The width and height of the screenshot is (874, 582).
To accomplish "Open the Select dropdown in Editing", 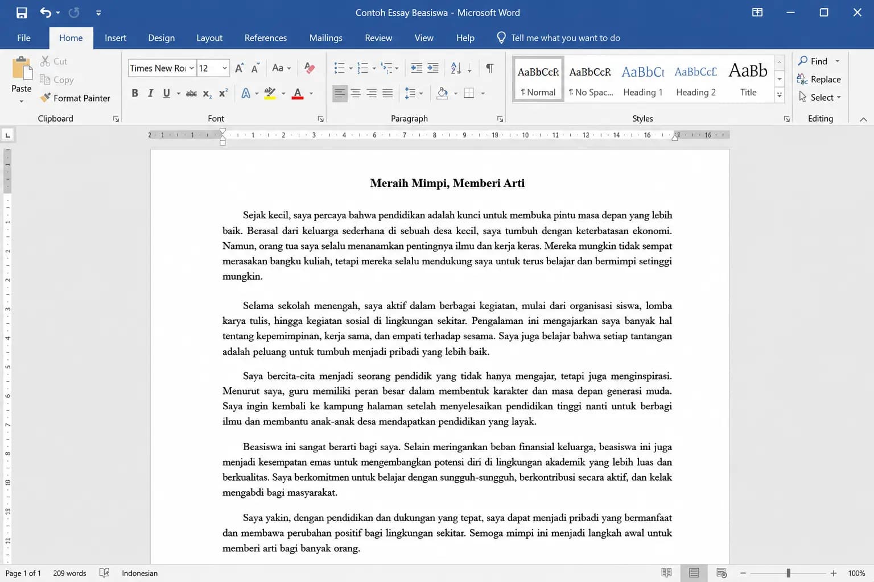I will pyautogui.click(x=820, y=97).
